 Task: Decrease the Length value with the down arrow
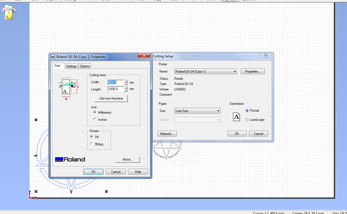(x=126, y=90)
